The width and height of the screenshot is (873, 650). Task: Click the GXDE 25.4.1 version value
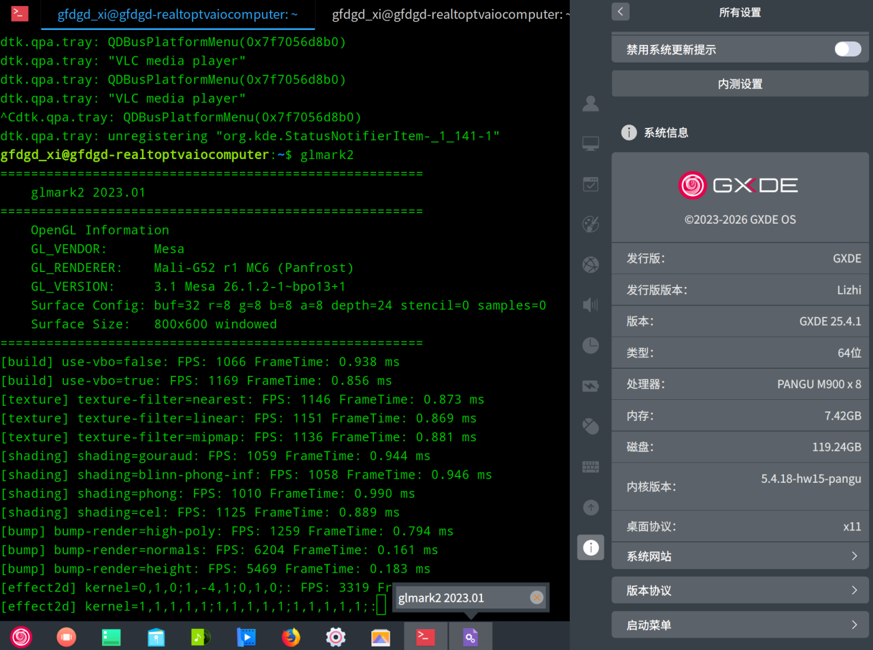[x=830, y=321]
